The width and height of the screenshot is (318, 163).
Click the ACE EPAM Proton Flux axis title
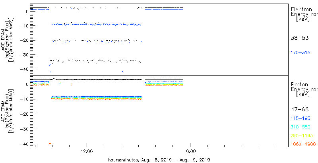click(x=8, y=111)
